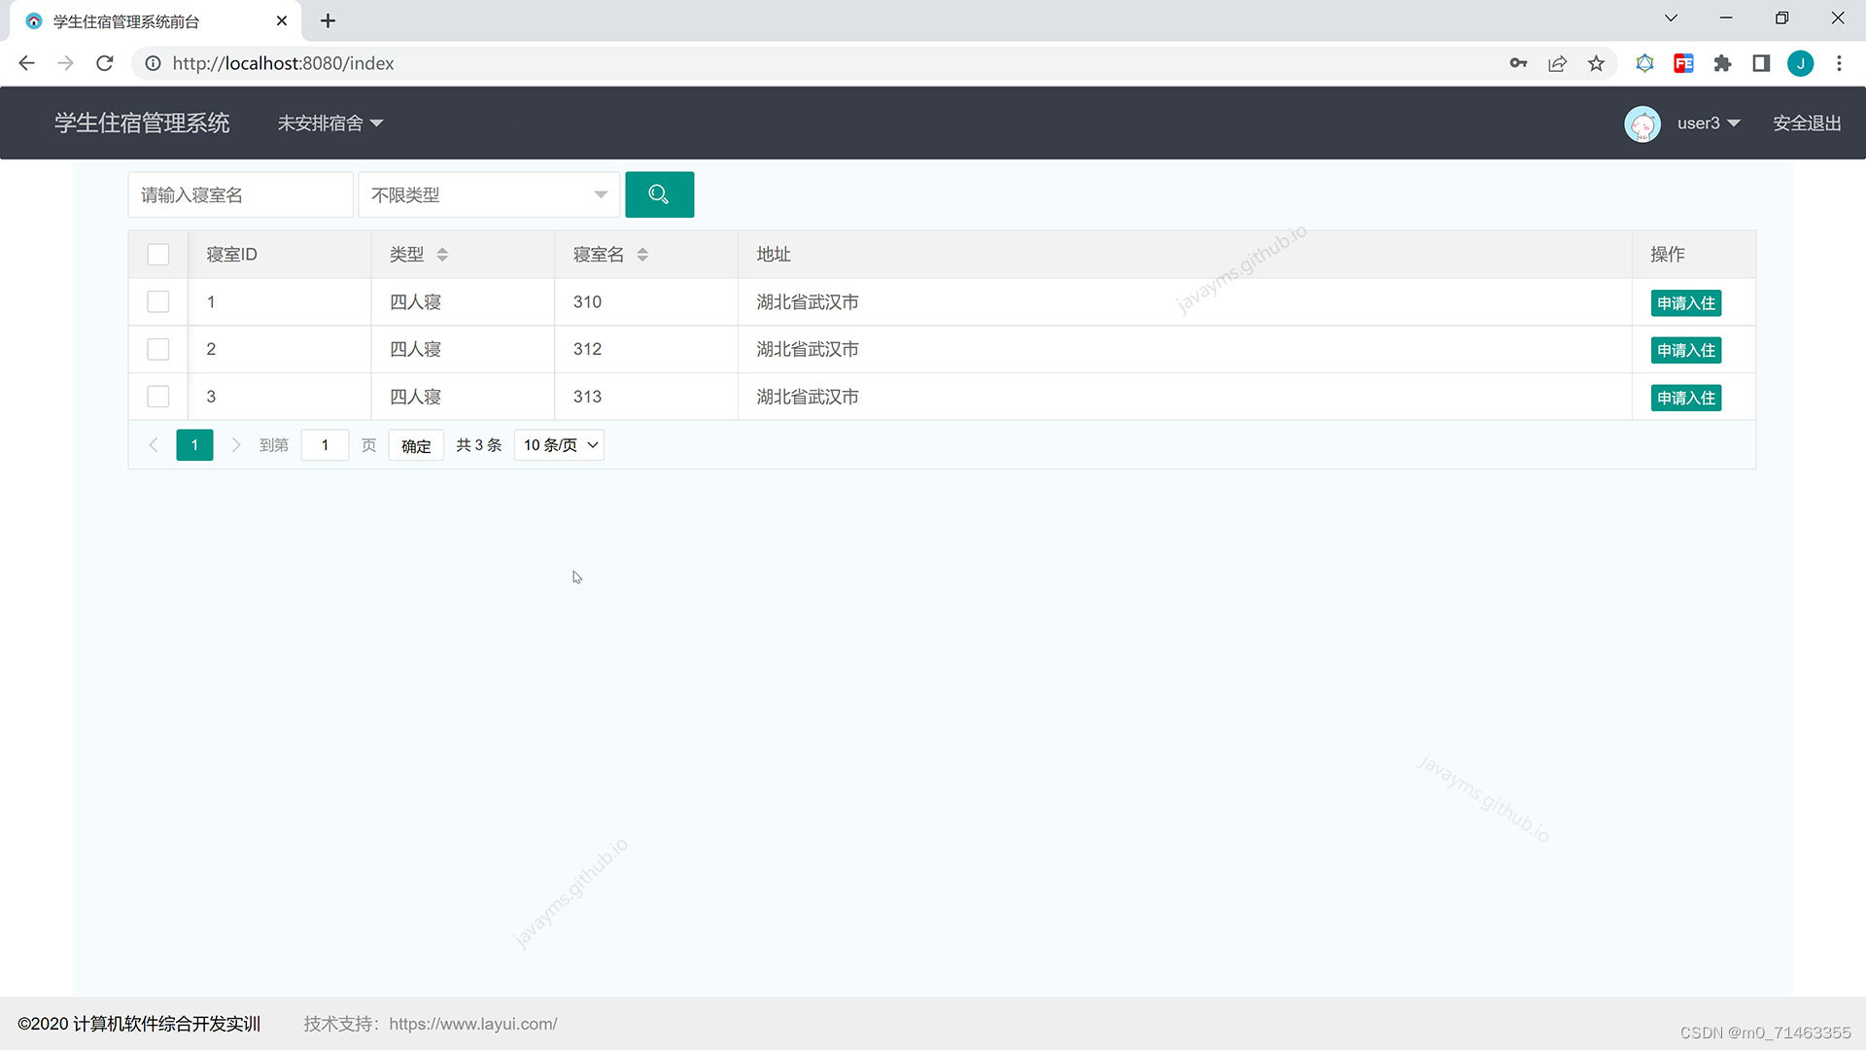Reload the page with refresh icon
Image resolution: width=1866 pixels, height=1050 pixels.
coord(105,63)
